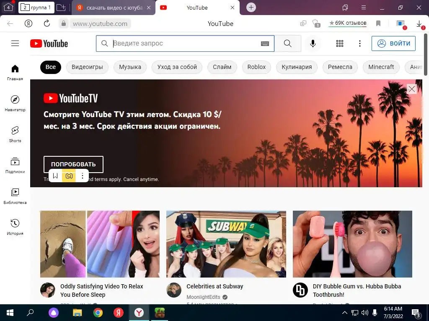Open Windows Start menu
This screenshot has width=429, height=321.
click(x=10, y=313)
